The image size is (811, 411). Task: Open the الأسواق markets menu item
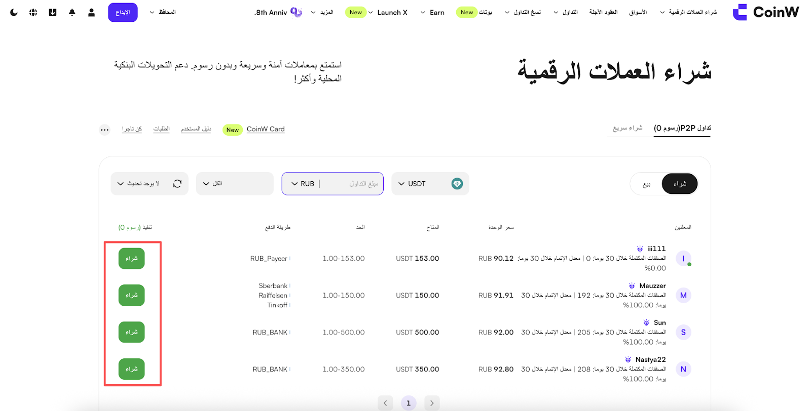coord(638,12)
